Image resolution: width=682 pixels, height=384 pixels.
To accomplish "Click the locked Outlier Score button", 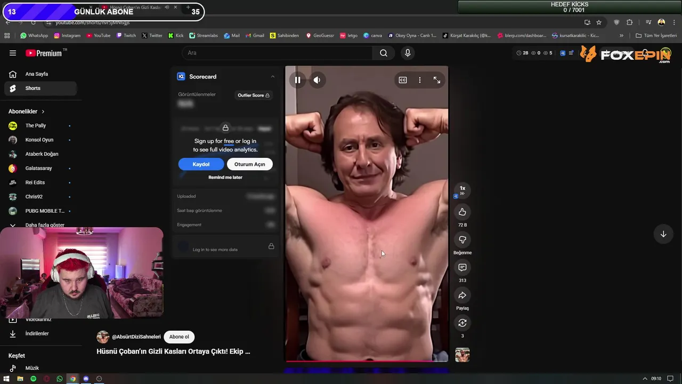I will tap(254, 95).
